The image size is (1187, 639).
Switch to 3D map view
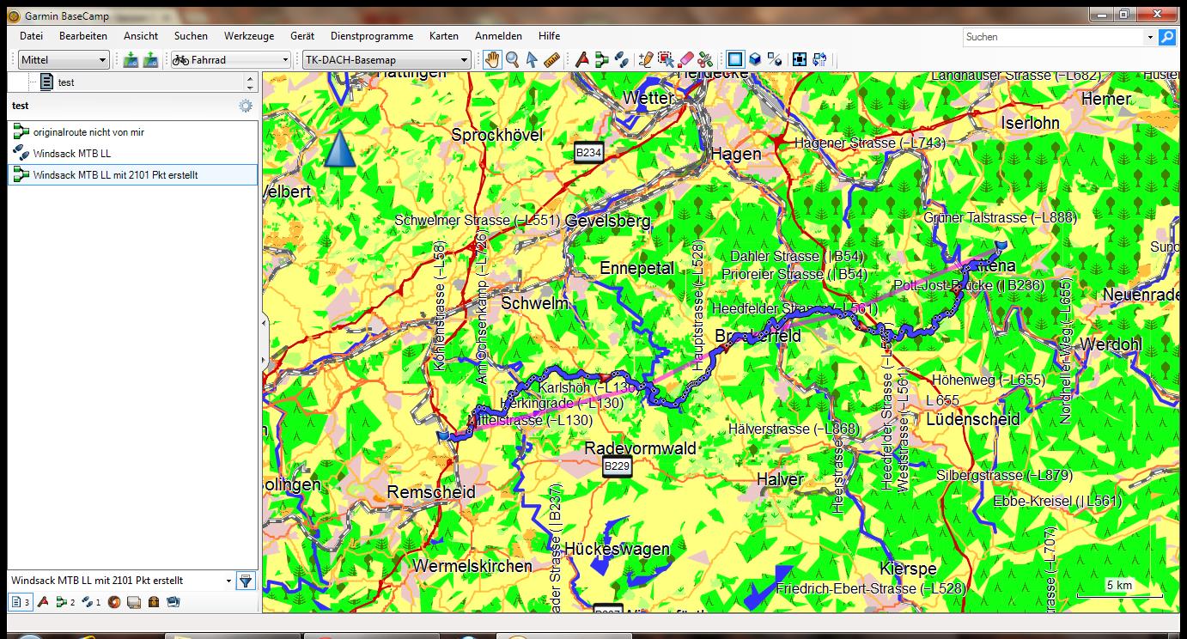click(755, 59)
